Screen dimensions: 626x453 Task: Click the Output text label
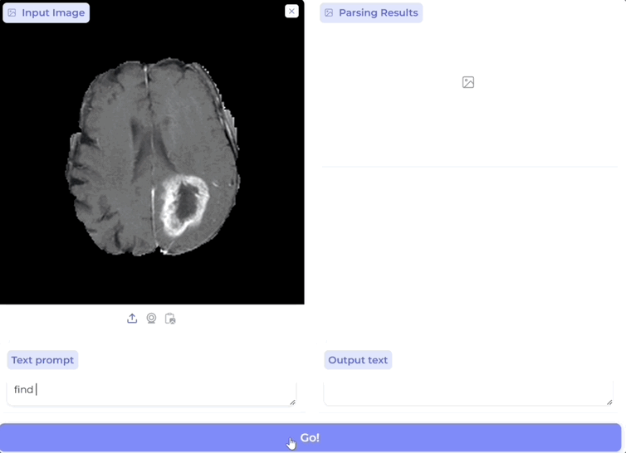click(x=358, y=360)
